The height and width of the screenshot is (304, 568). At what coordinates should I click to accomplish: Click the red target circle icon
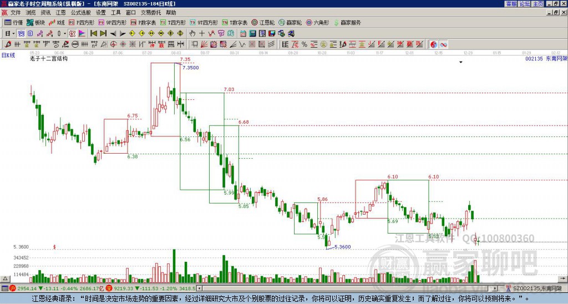pos(113,44)
